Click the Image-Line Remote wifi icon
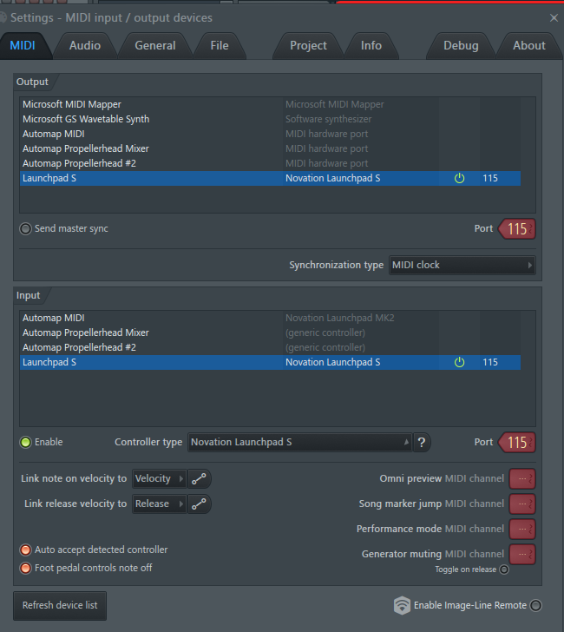The height and width of the screenshot is (632, 564). tap(402, 605)
